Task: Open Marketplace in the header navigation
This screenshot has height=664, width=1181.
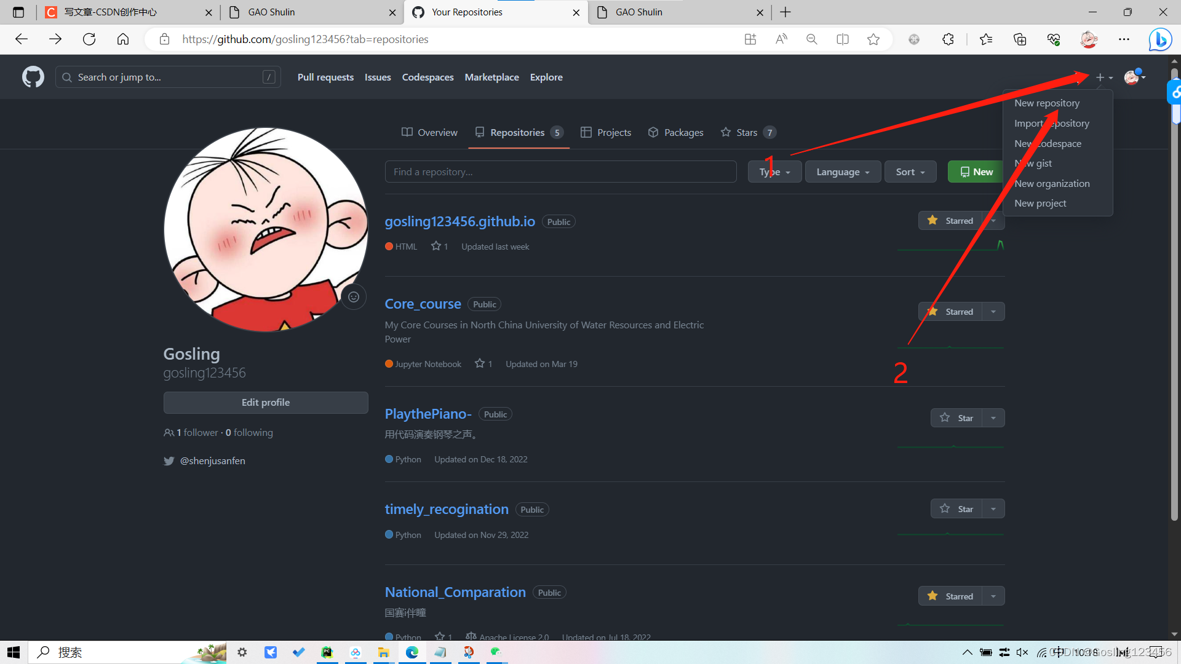Action: pos(491,77)
